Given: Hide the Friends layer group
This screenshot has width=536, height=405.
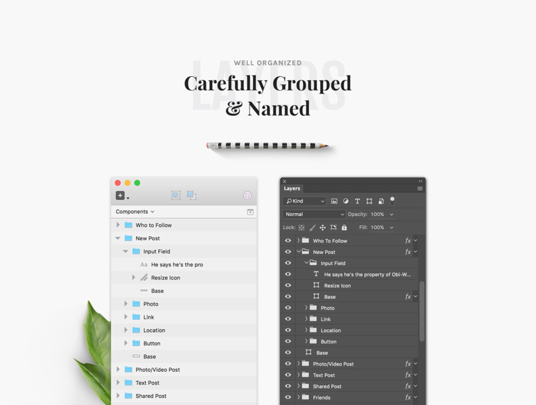Looking at the screenshot, I should [288, 397].
